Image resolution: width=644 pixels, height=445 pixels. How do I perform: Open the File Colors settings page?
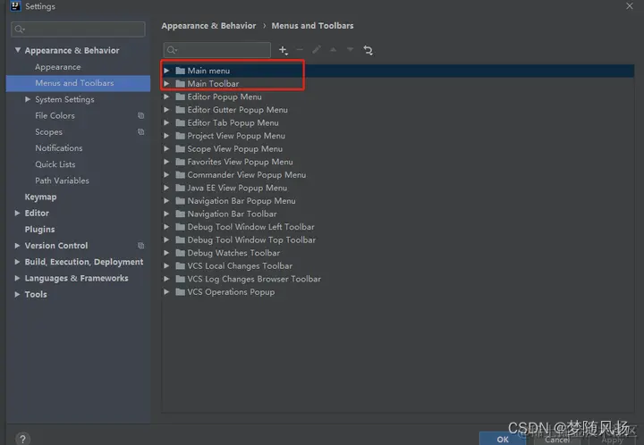[x=55, y=115]
